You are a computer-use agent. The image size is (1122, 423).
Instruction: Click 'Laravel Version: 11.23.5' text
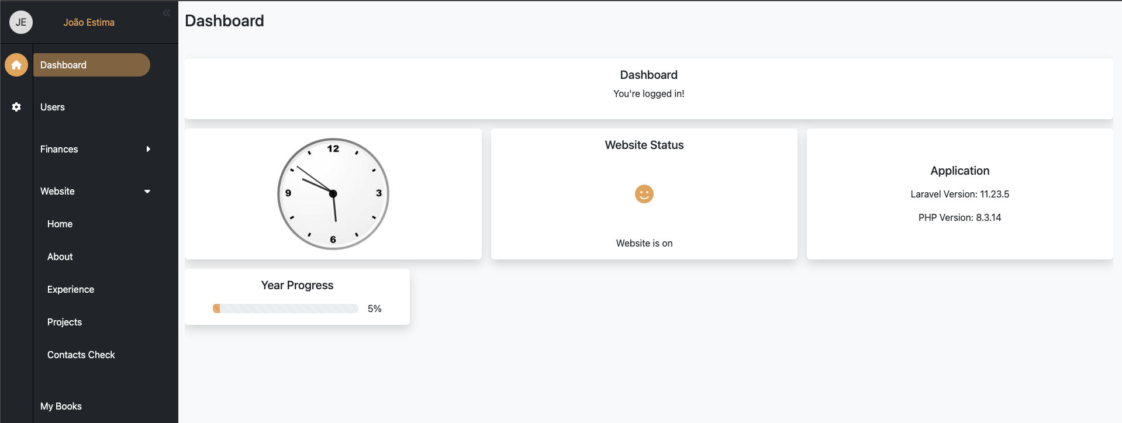pyautogui.click(x=960, y=194)
